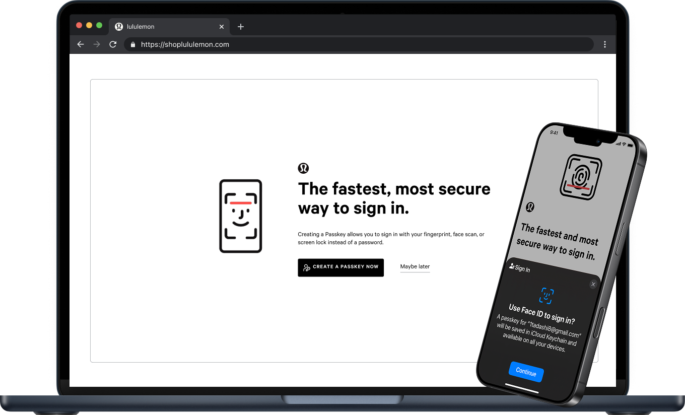The image size is (685, 415).
Task: Tap the blue Face ID icon on the phone
Action: (547, 296)
